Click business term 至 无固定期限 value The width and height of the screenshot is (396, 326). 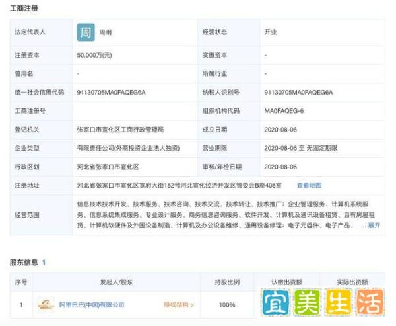pos(300,148)
